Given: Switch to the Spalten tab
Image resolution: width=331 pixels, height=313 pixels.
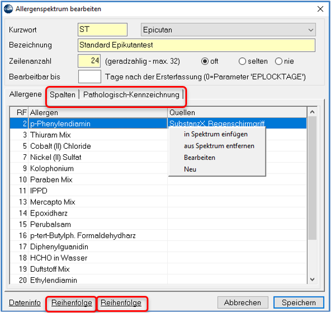Looking at the screenshot, I should (62, 95).
